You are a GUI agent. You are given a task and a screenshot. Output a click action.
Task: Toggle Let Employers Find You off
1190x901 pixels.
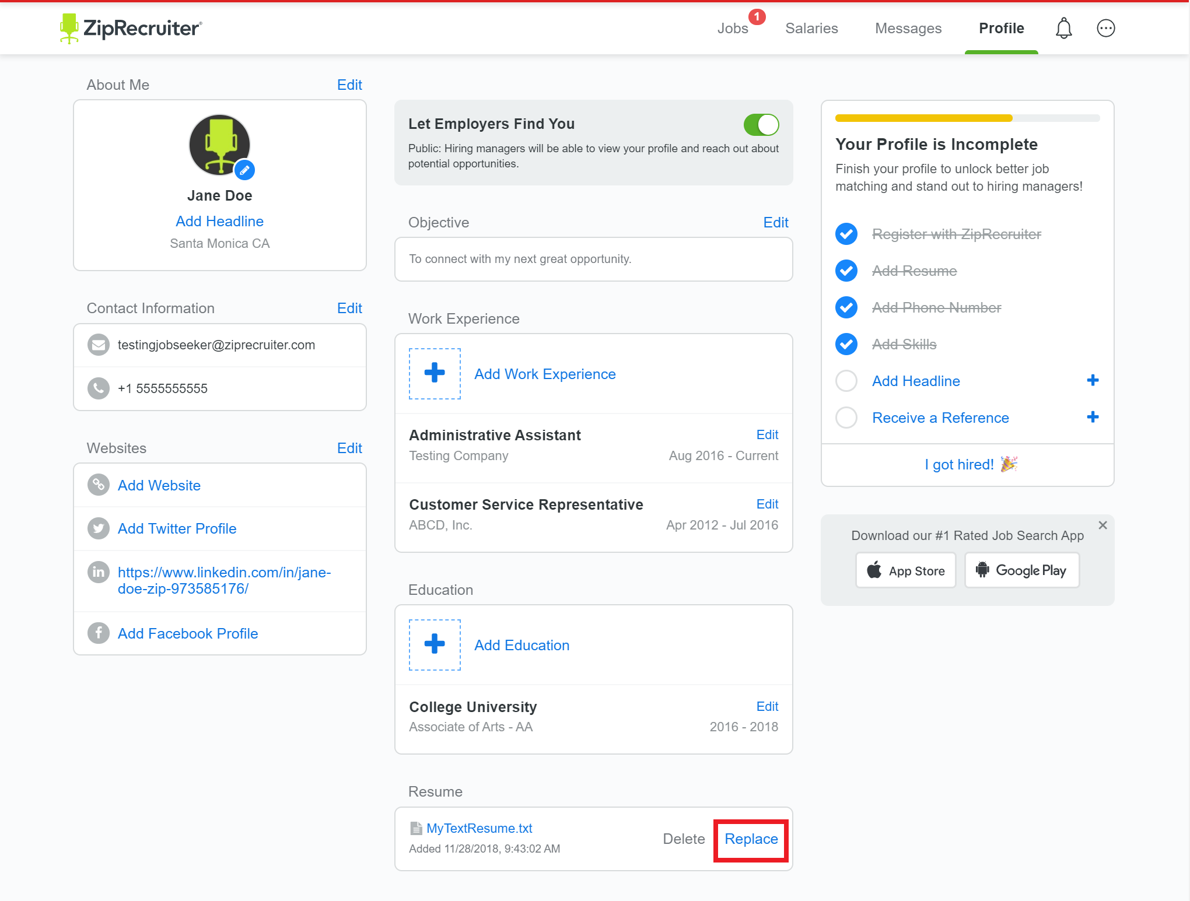pyautogui.click(x=761, y=124)
